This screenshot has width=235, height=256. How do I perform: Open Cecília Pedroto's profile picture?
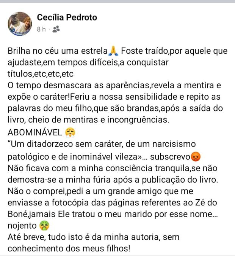pos(19,24)
